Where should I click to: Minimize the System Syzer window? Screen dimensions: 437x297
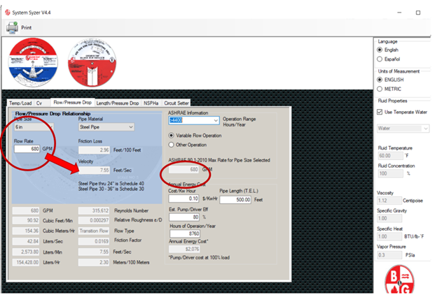click(x=399, y=13)
